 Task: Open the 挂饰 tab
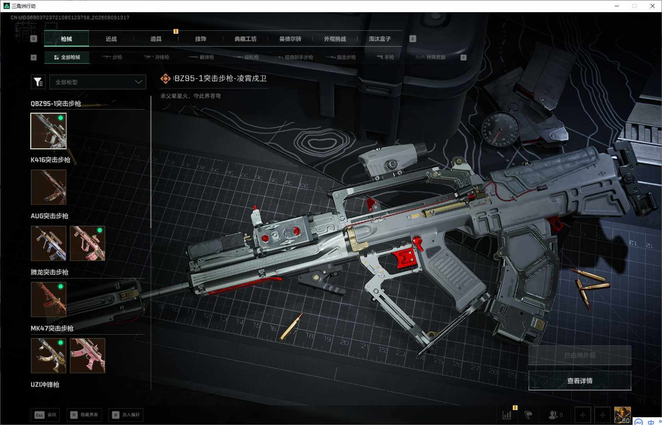201,38
